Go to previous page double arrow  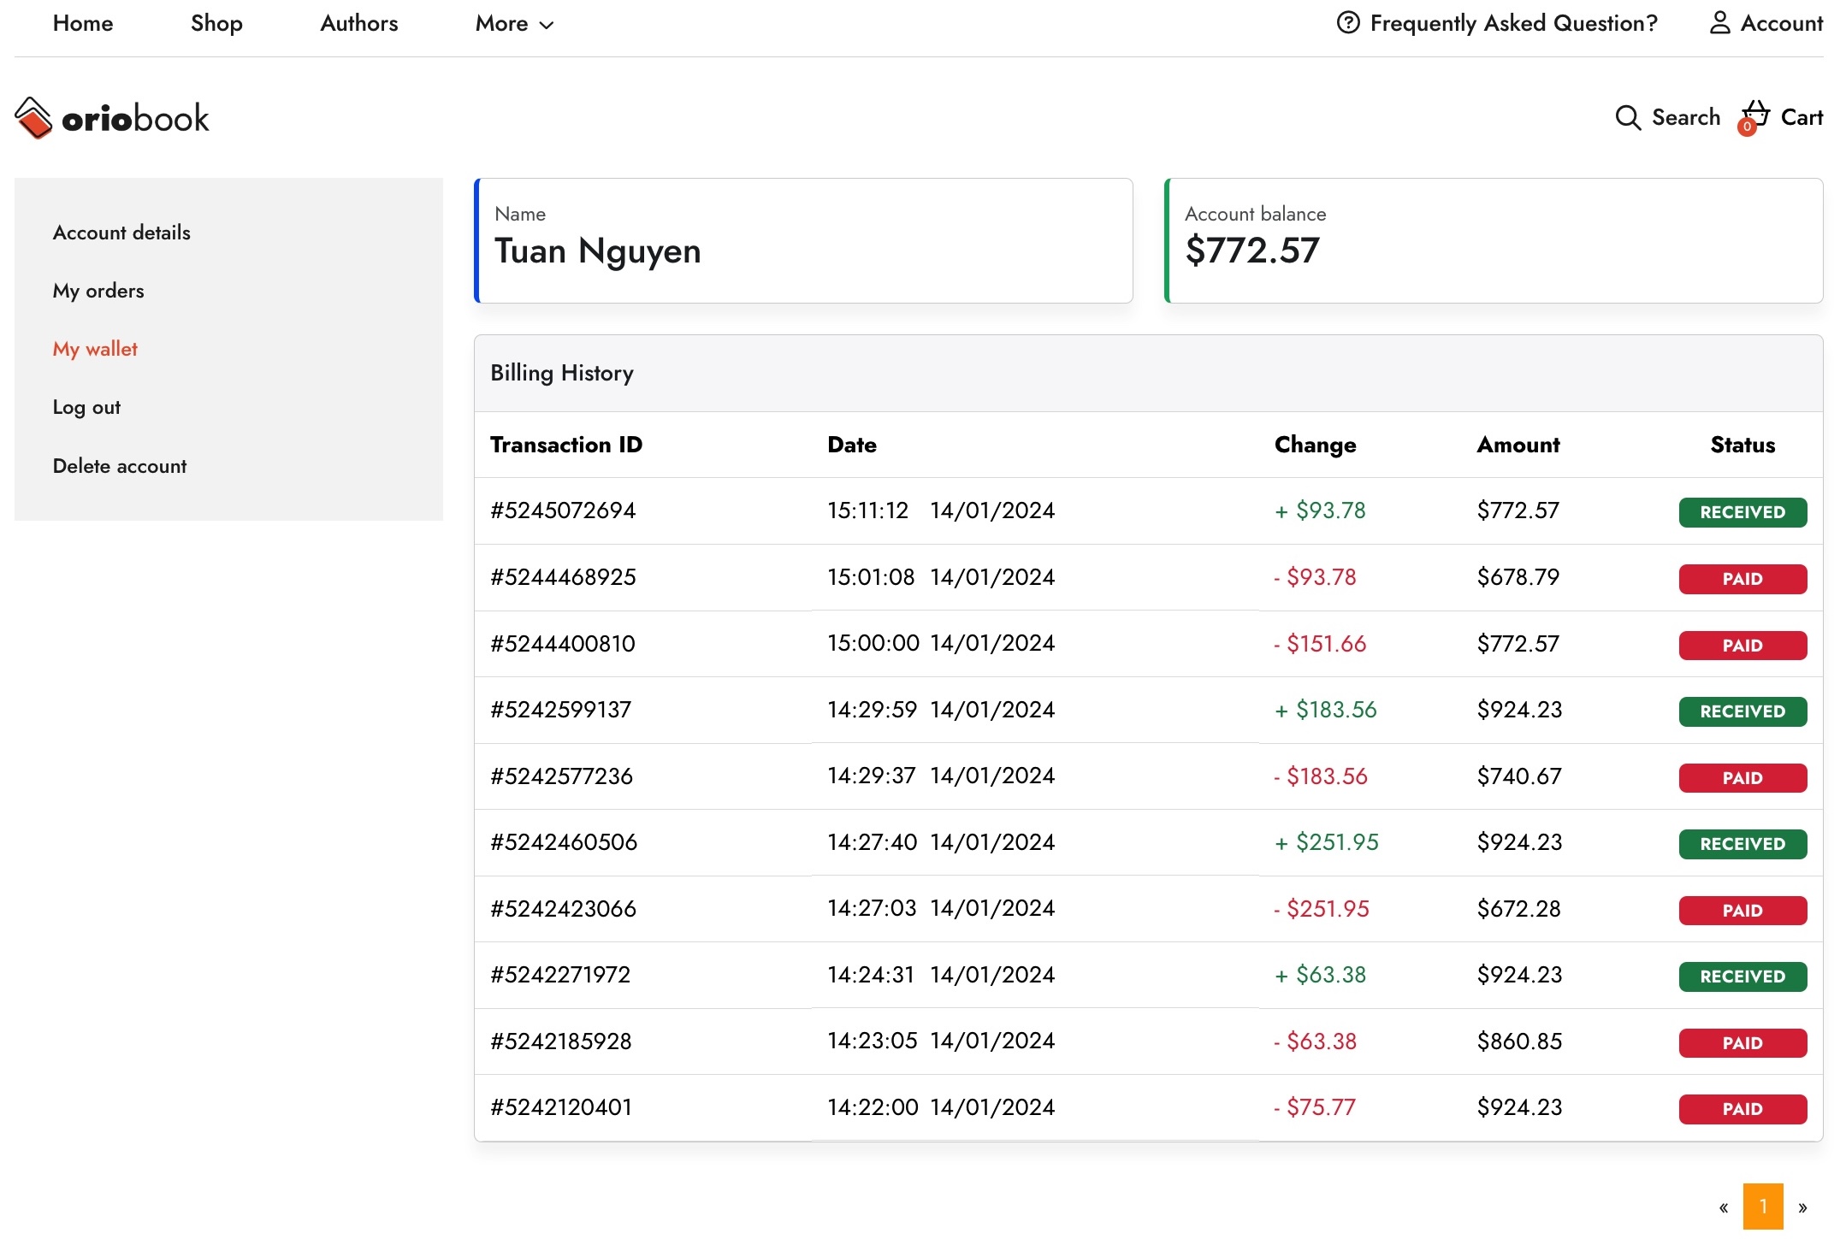[x=1724, y=1207]
